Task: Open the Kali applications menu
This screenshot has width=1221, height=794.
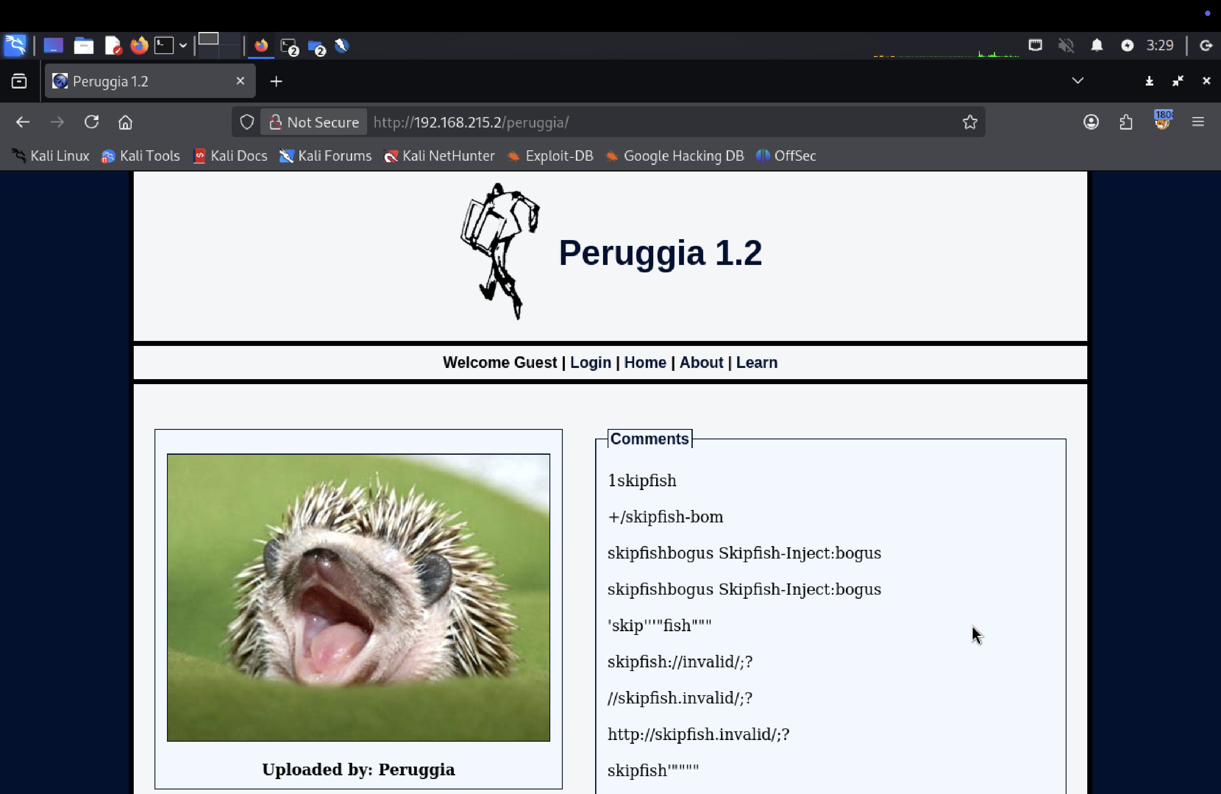Action: pos(15,46)
